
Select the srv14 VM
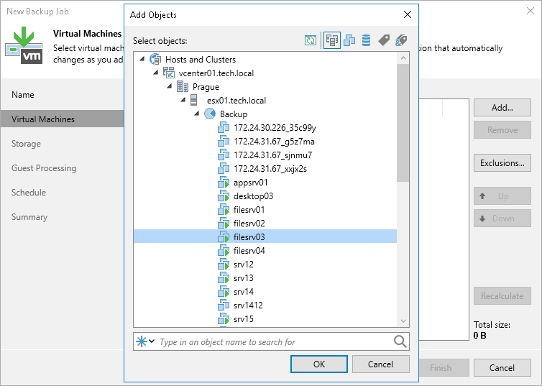tap(244, 292)
